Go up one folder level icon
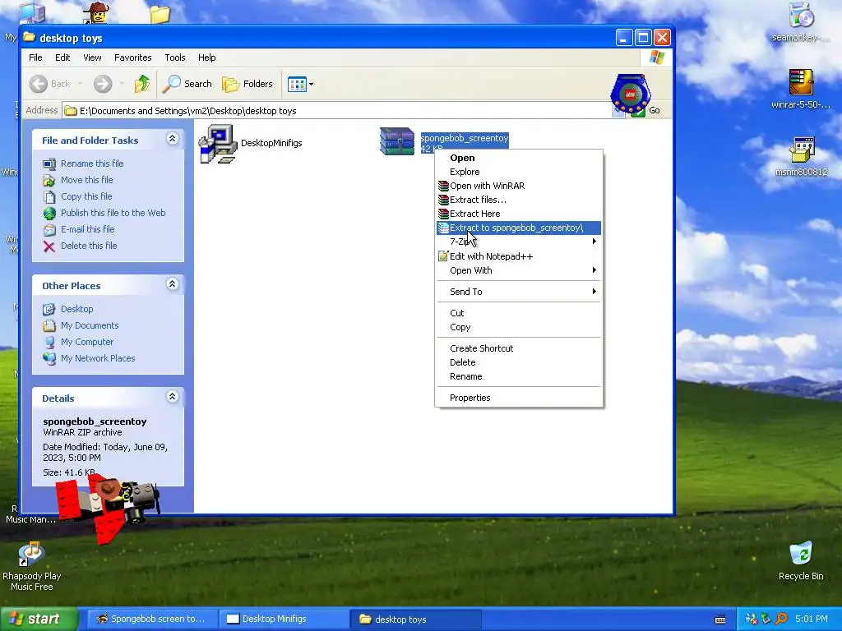The width and height of the screenshot is (842, 631). (x=141, y=84)
